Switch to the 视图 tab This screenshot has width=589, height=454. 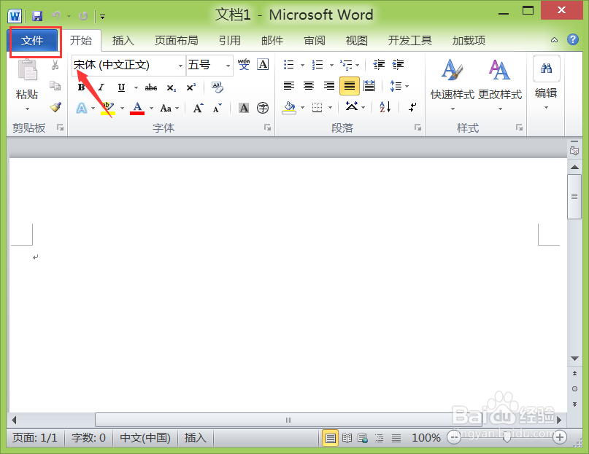pyautogui.click(x=356, y=40)
